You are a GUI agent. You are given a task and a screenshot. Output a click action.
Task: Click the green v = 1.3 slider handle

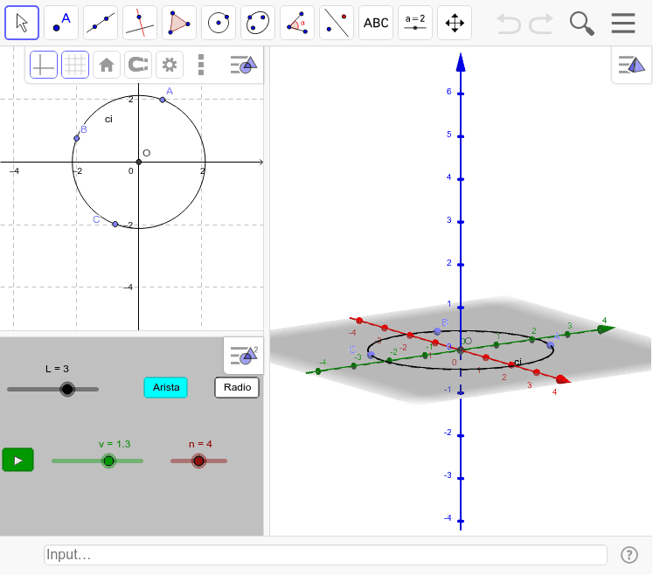point(108,461)
